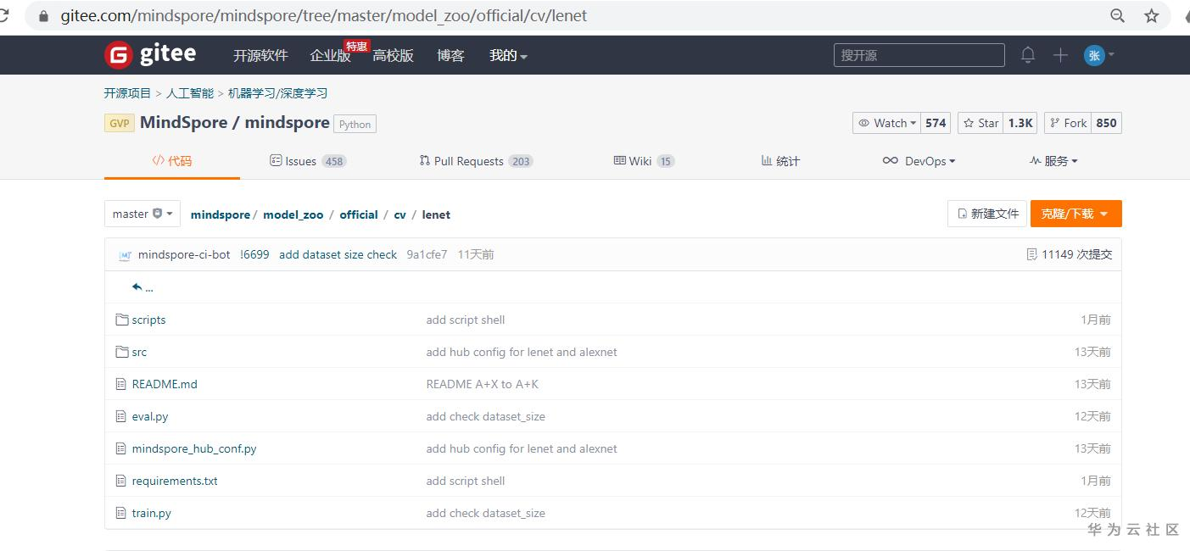Click the GVP badge
Image resolution: width=1190 pixels, height=551 pixels.
(120, 123)
